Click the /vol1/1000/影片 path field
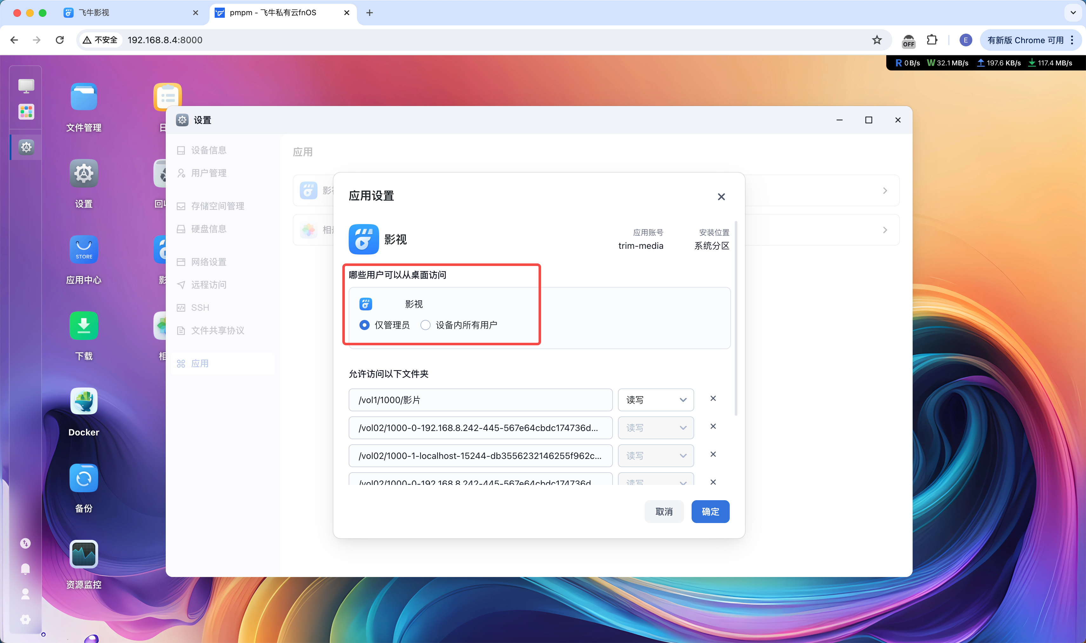Viewport: 1086px width, 643px height. point(480,400)
